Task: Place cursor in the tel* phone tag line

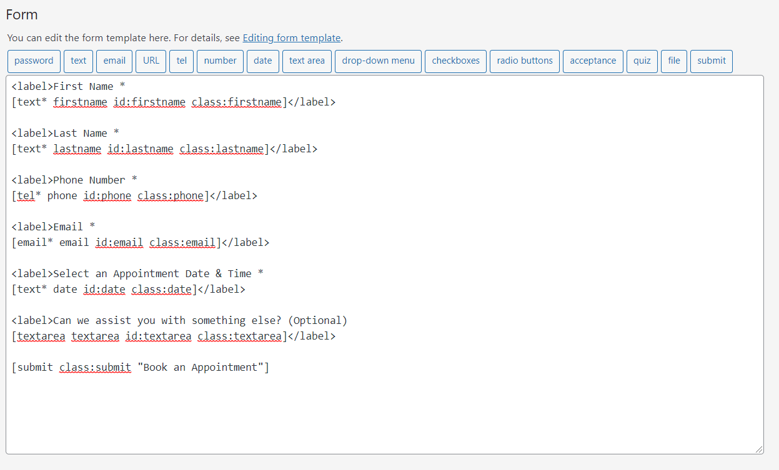Action: (x=134, y=195)
